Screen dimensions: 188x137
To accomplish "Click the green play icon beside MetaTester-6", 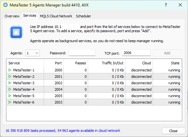I will coord(10,102).
